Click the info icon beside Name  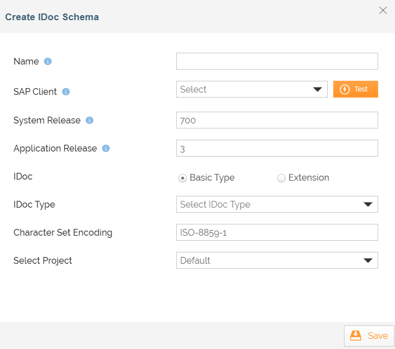[x=48, y=61]
